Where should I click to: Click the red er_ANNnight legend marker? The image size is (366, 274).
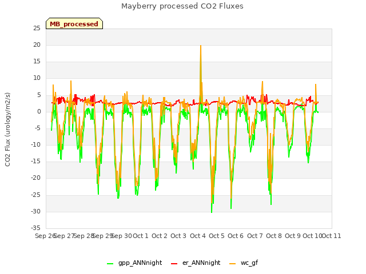pos(174,264)
